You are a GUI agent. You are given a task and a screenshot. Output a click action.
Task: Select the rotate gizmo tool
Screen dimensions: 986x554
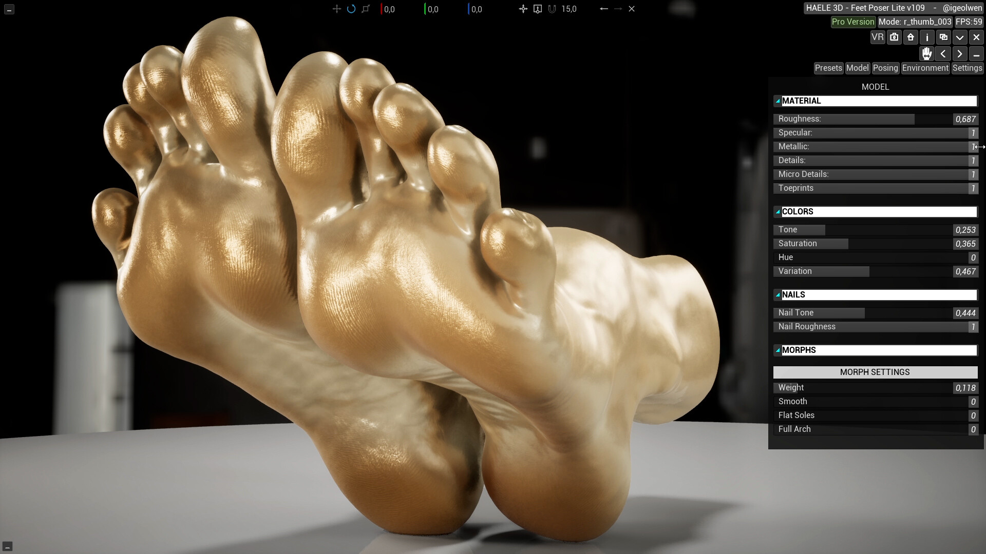coord(351,9)
